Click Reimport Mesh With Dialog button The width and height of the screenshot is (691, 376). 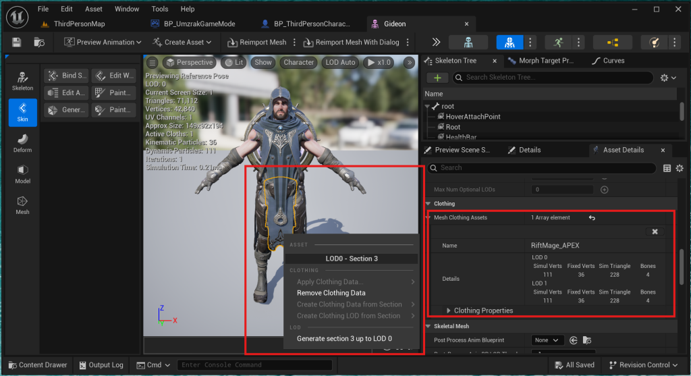tap(351, 43)
